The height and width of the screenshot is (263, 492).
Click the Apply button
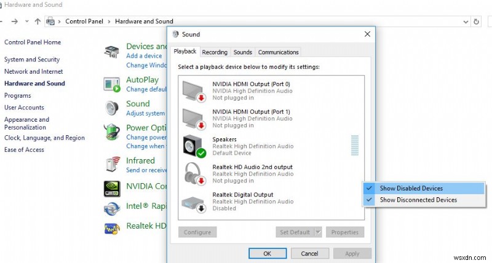tap(352, 254)
